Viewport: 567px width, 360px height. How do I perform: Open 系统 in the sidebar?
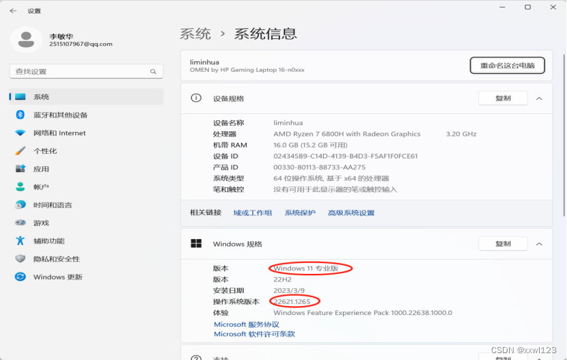click(87, 96)
